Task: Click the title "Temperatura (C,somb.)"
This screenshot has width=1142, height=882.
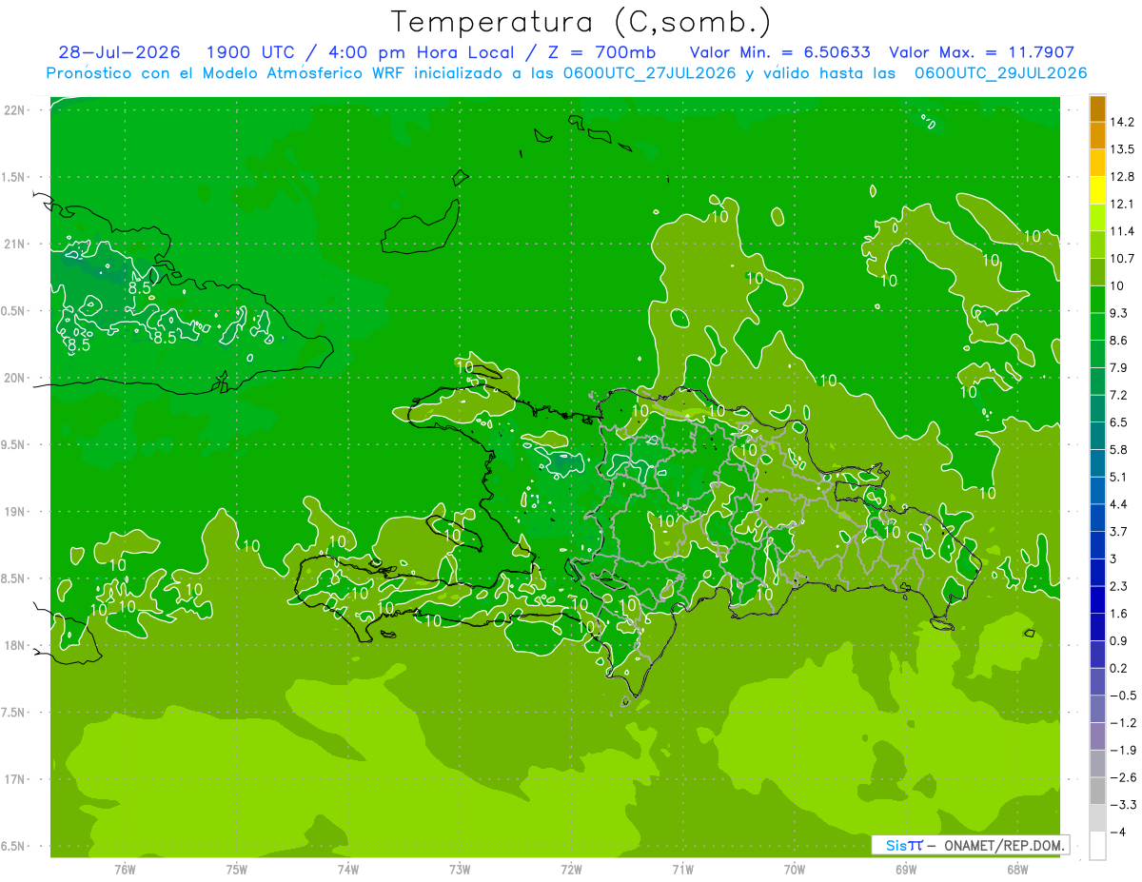Action: coord(581,23)
